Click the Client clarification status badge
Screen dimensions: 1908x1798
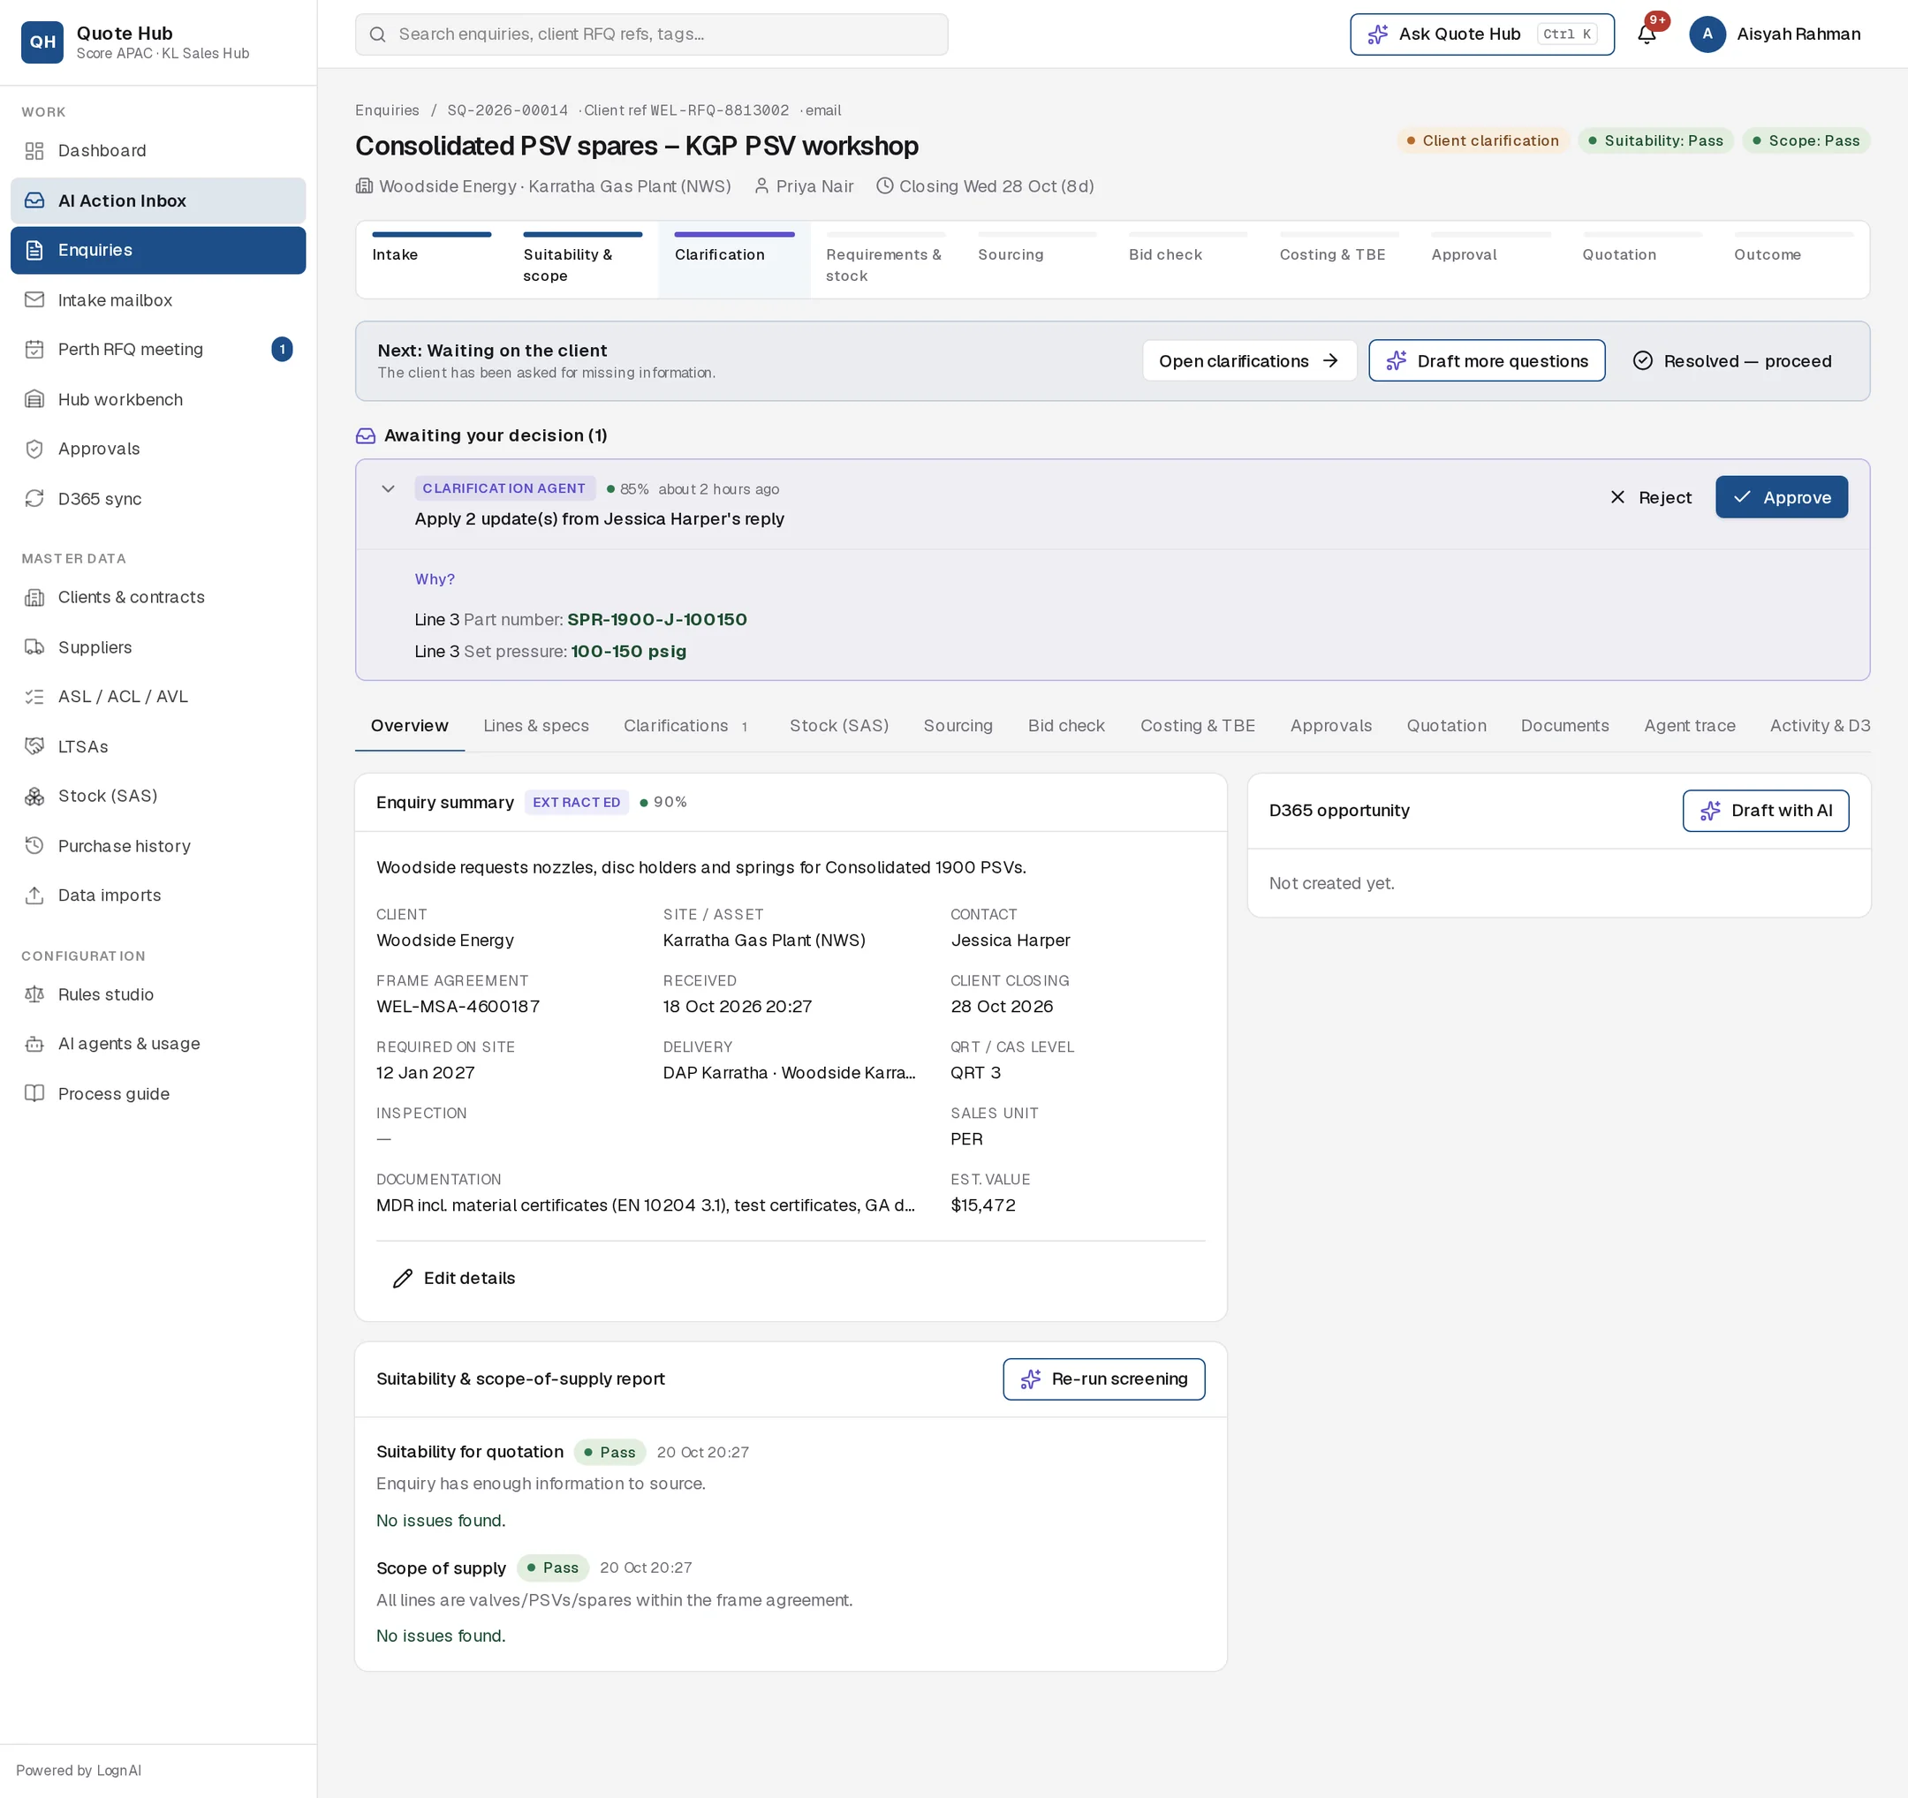1483,141
